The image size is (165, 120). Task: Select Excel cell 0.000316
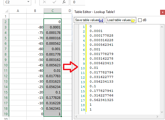(x=52, y=38)
